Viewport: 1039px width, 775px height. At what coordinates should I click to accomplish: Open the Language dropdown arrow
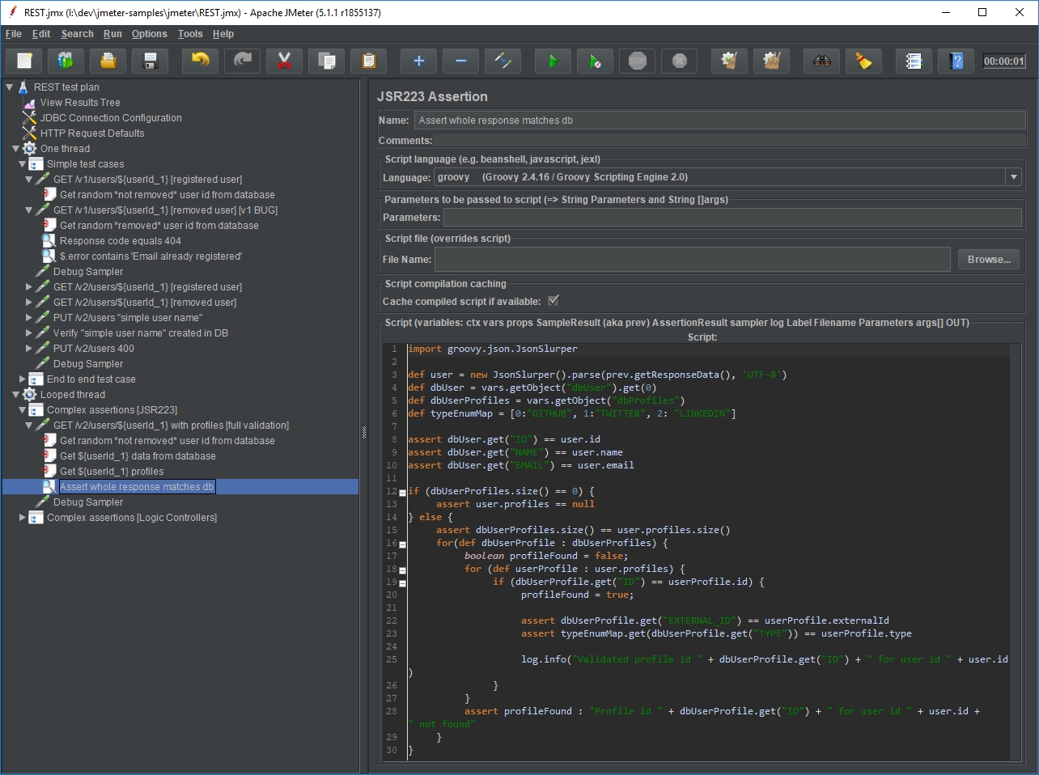click(x=1013, y=177)
